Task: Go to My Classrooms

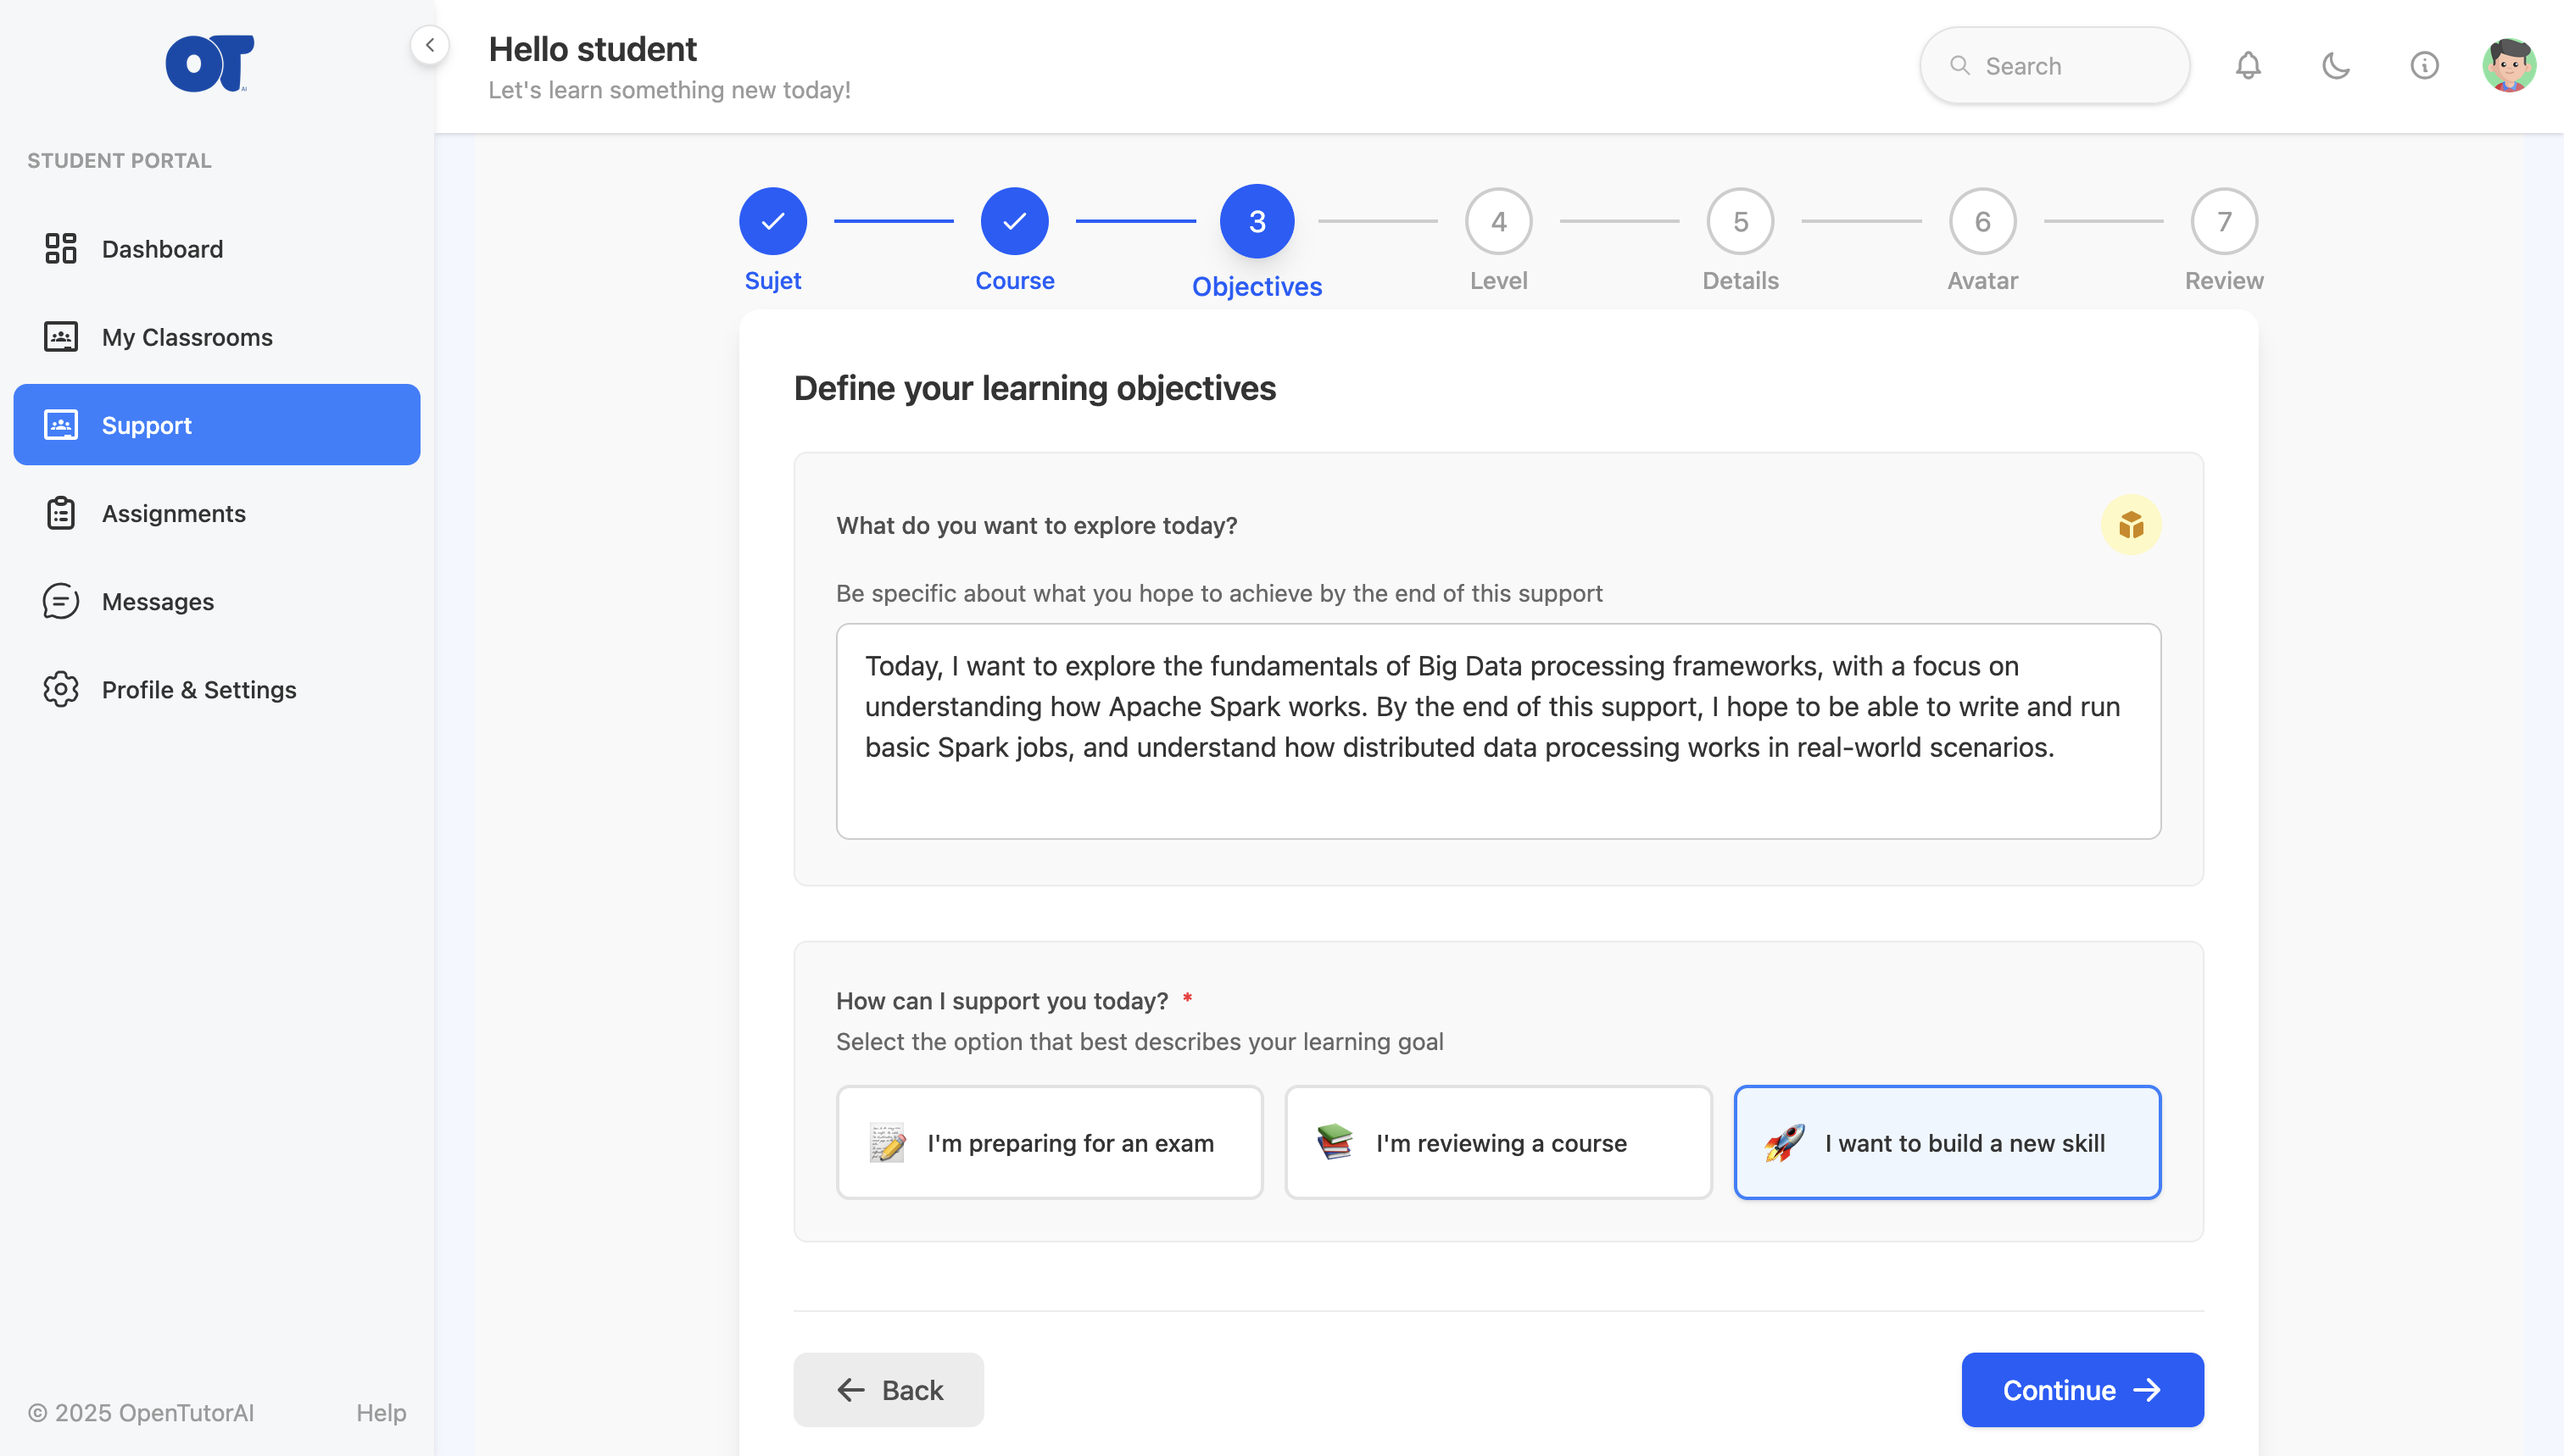Action: [186, 337]
